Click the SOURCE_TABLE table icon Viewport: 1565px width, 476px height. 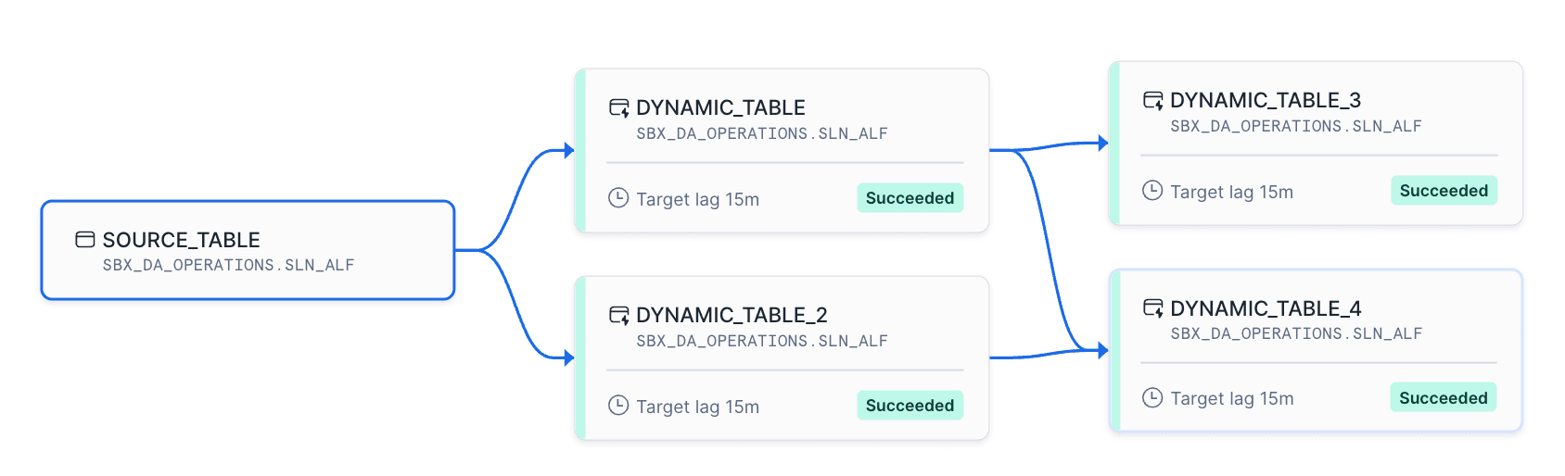pyautogui.click(x=85, y=240)
